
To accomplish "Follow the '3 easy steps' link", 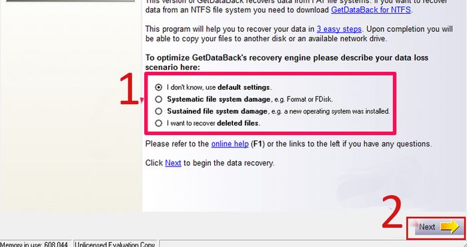I will point(339,29).
